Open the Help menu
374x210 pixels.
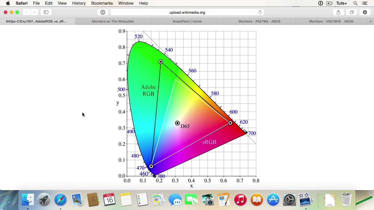click(143, 3)
